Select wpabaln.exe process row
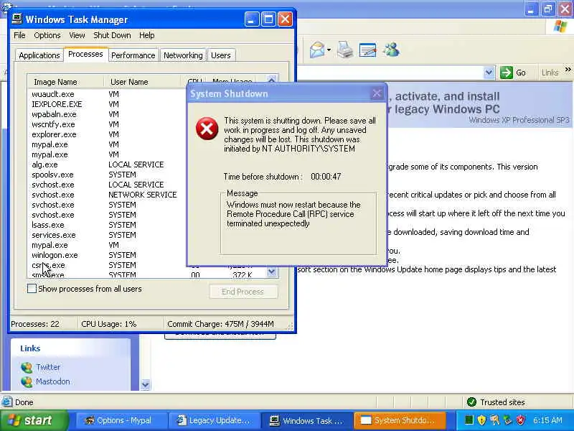The height and width of the screenshot is (431, 574). (108, 114)
